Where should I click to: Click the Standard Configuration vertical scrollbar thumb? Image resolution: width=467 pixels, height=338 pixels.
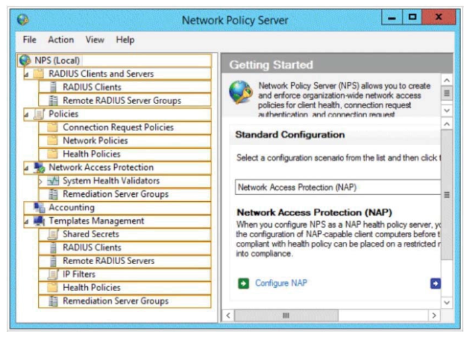coord(447,195)
